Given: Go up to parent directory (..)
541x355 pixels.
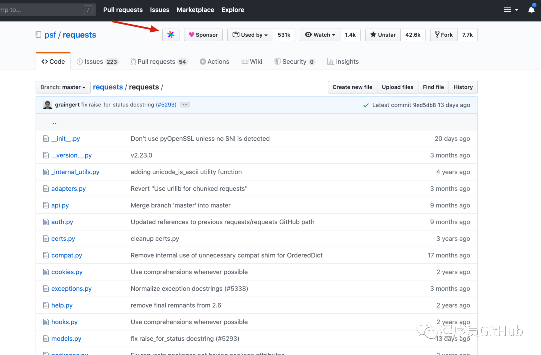Looking at the screenshot, I should click(x=55, y=122).
